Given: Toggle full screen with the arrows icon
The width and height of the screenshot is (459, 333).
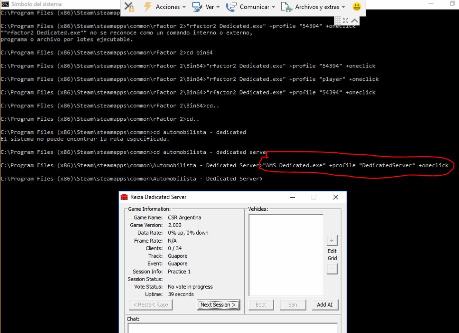Looking at the screenshot, I should (x=346, y=20).
